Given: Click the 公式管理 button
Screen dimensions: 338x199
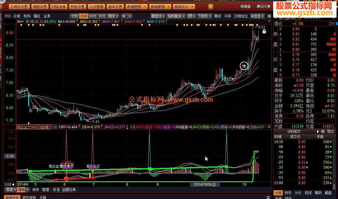Looking at the screenshot, I should 96,7.
